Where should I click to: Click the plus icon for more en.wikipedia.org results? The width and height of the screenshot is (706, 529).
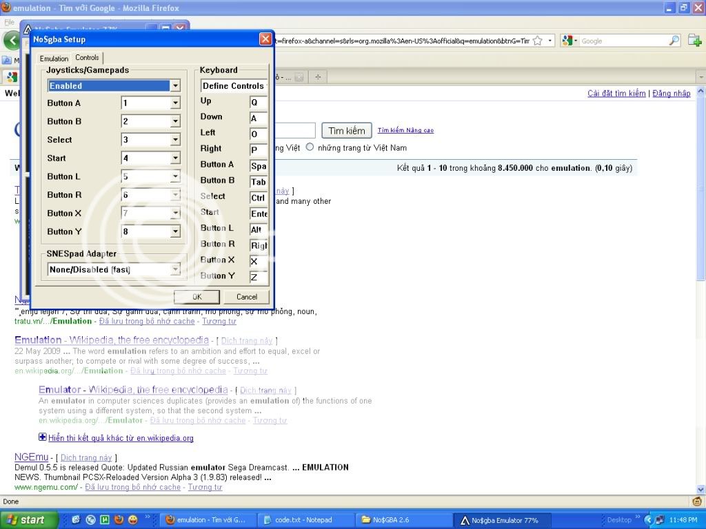pos(42,437)
